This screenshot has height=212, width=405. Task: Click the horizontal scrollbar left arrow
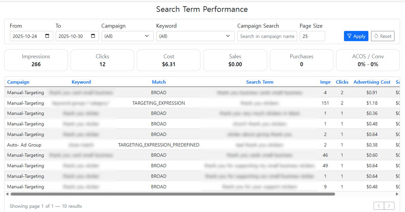click(7, 194)
